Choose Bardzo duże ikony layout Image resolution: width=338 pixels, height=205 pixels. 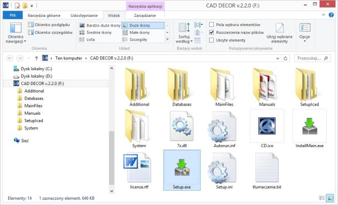click(100, 26)
